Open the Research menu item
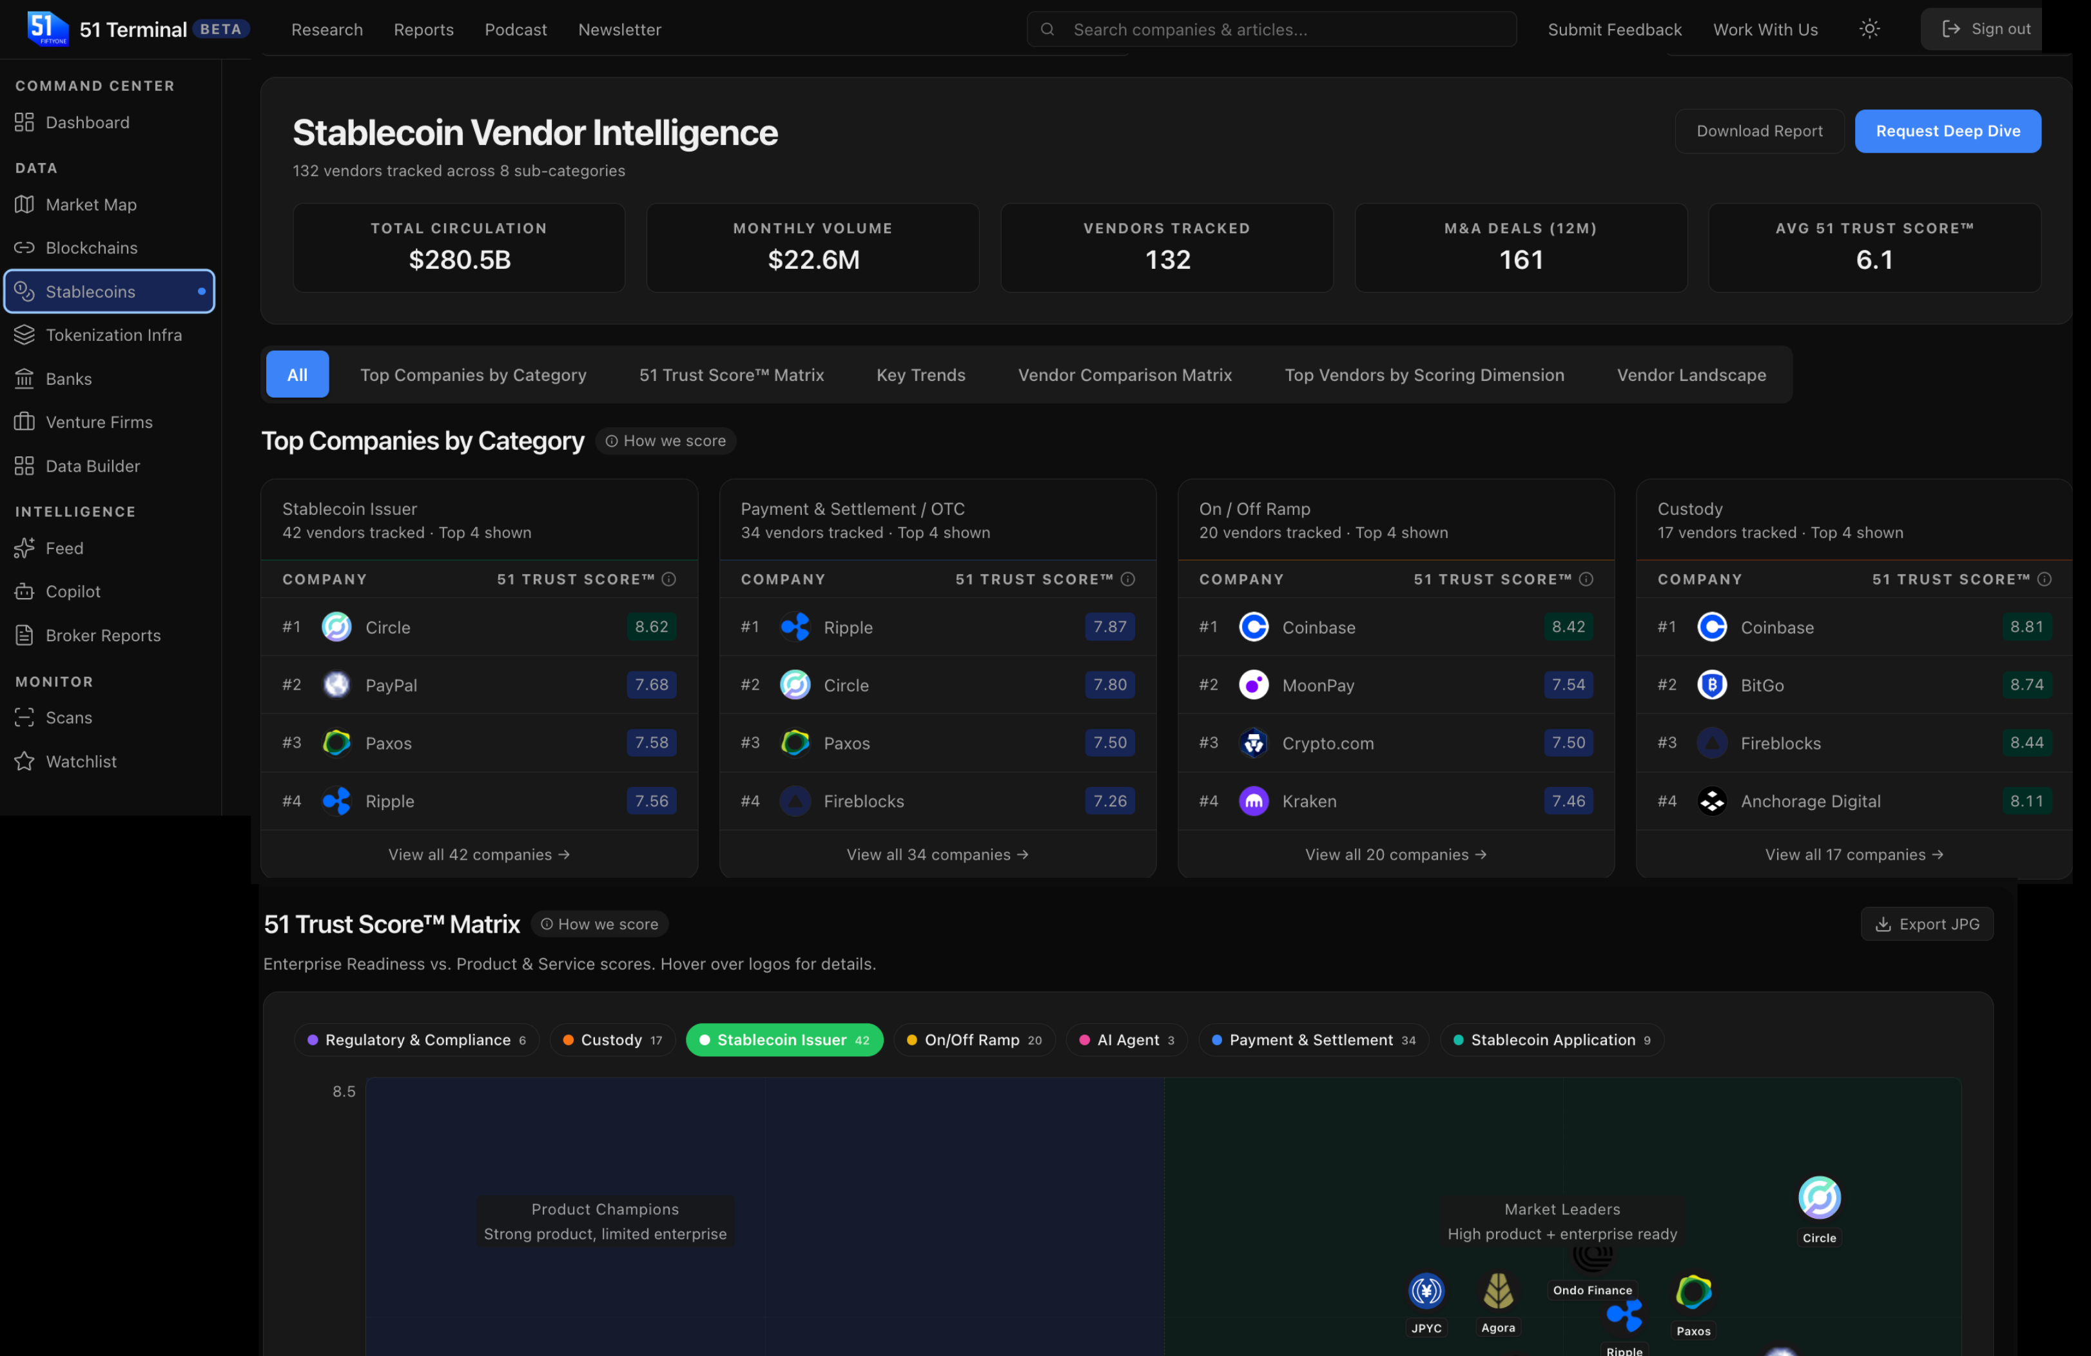 pos(327,29)
